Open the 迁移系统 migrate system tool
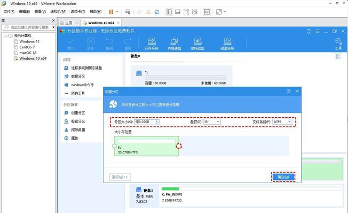This screenshot has height=213, width=348. point(152,44)
